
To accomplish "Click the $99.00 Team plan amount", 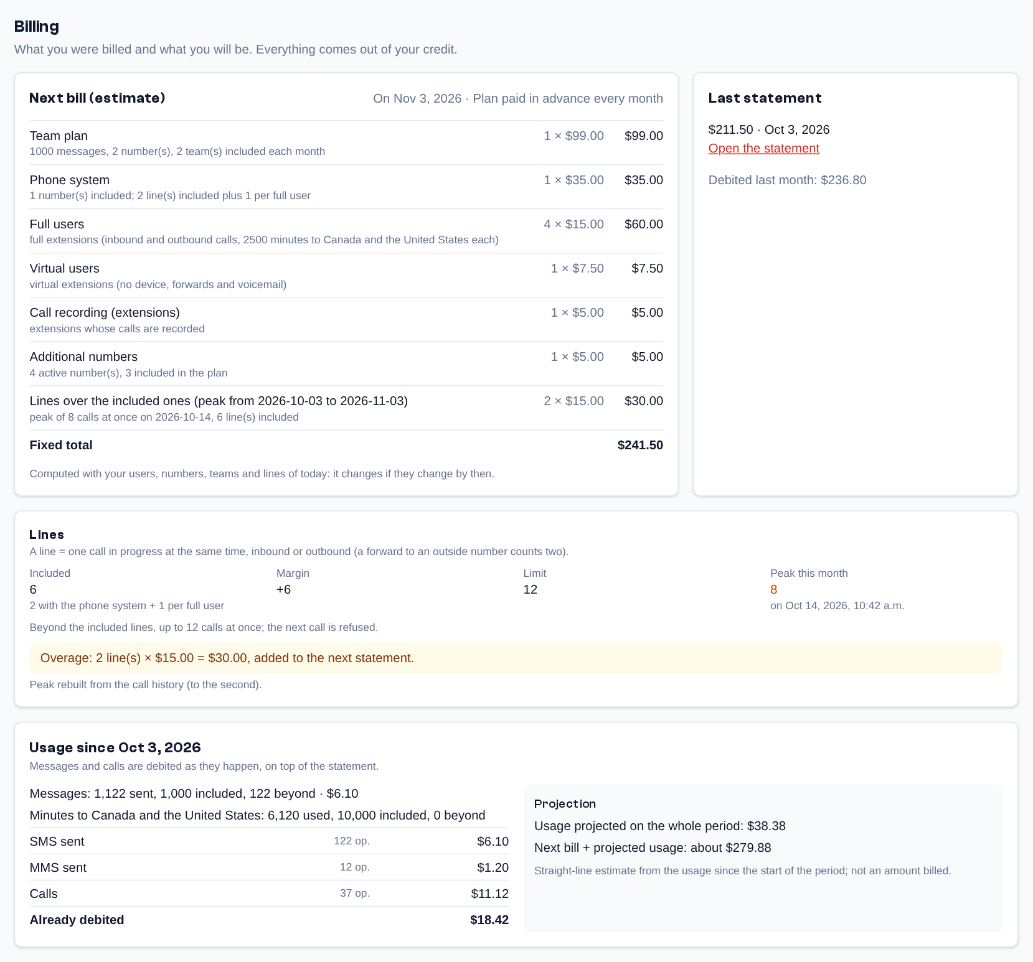I will [x=644, y=136].
